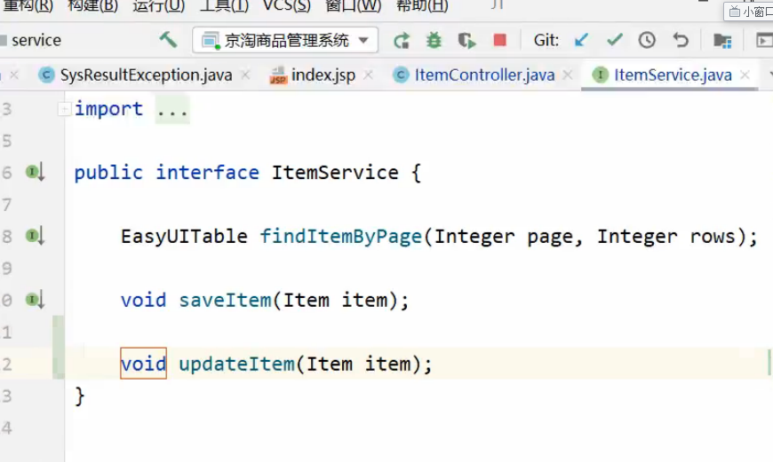Close the ItemController.java tab
The image size is (773, 462).
(568, 75)
